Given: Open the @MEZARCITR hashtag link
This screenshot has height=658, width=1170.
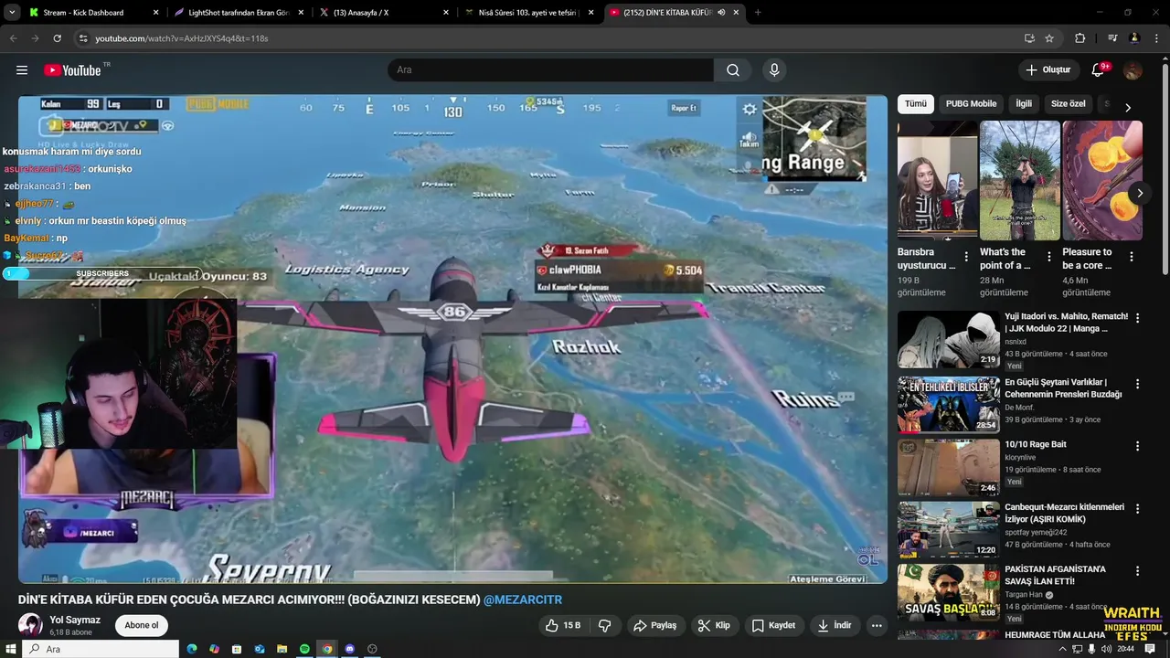Looking at the screenshot, I should click(x=523, y=600).
